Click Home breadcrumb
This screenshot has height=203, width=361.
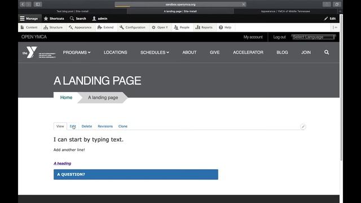pos(67,98)
